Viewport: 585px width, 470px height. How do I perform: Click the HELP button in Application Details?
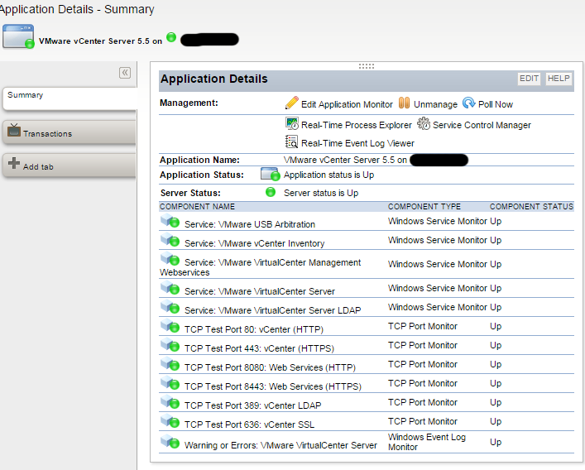(559, 79)
